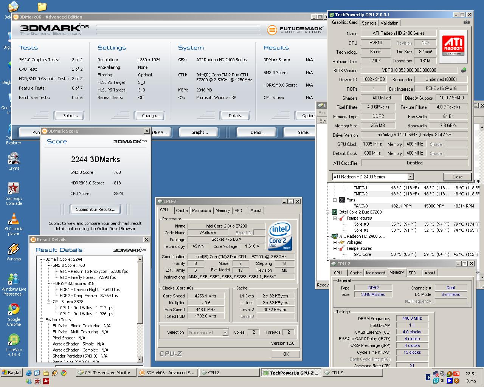The image size is (484, 387).
Task: Click the BIOS save icon in GPU-Z
Action: click(464, 70)
